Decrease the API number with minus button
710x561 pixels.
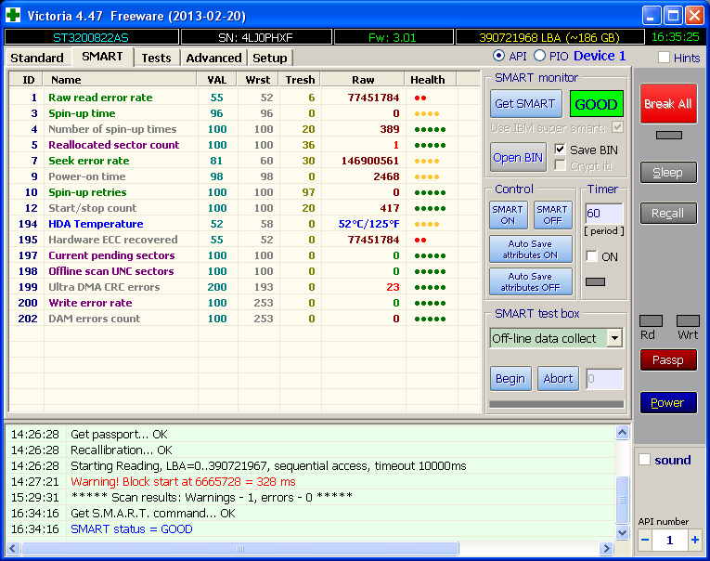(x=645, y=540)
